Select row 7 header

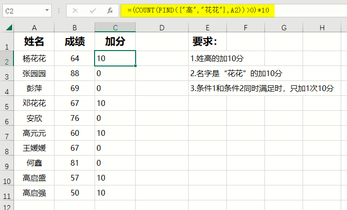tap(7, 133)
